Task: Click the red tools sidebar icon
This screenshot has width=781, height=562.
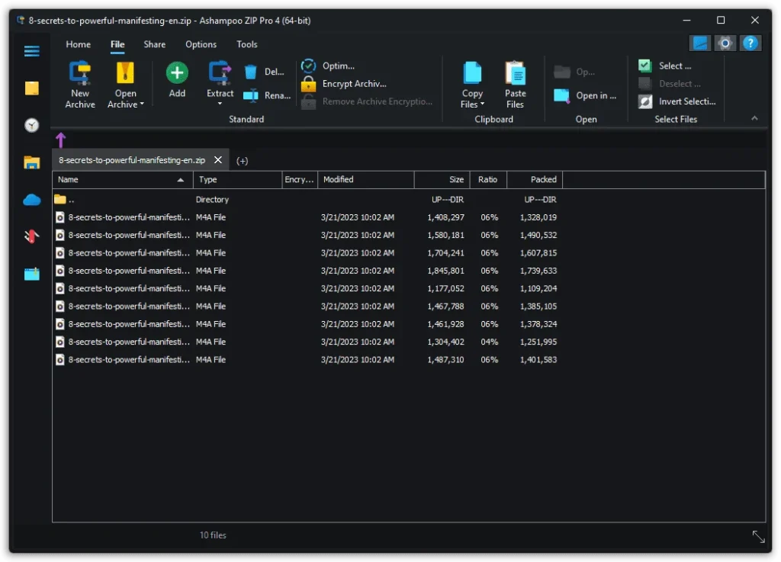Action: pyautogui.click(x=32, y=236)
